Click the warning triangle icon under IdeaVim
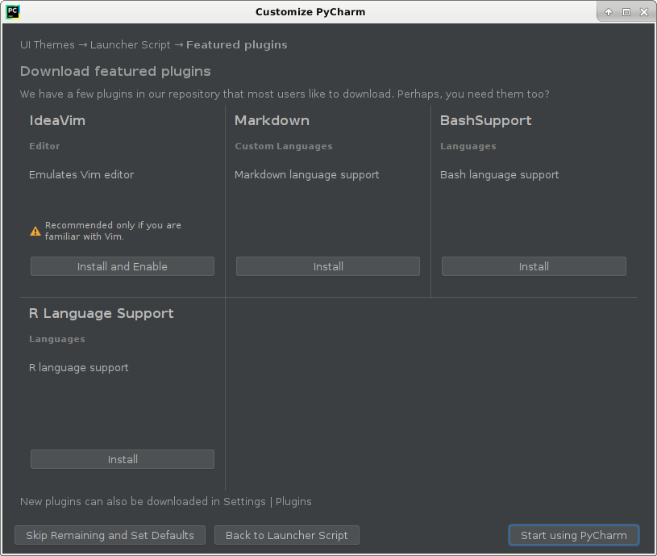The image size is (657, 556). (x=35, y=231)
